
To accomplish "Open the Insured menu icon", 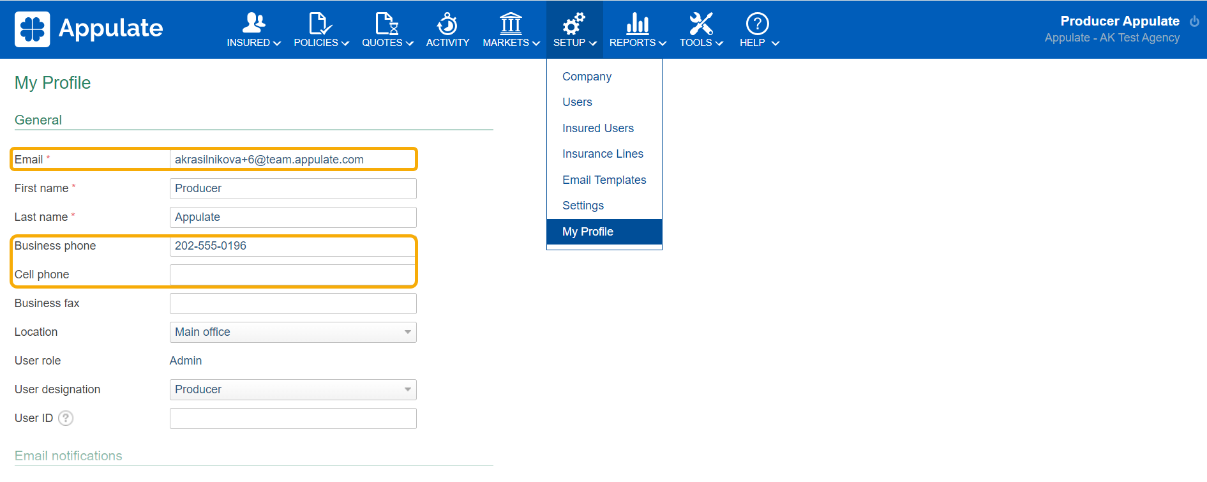I will (x=253, y=24).
